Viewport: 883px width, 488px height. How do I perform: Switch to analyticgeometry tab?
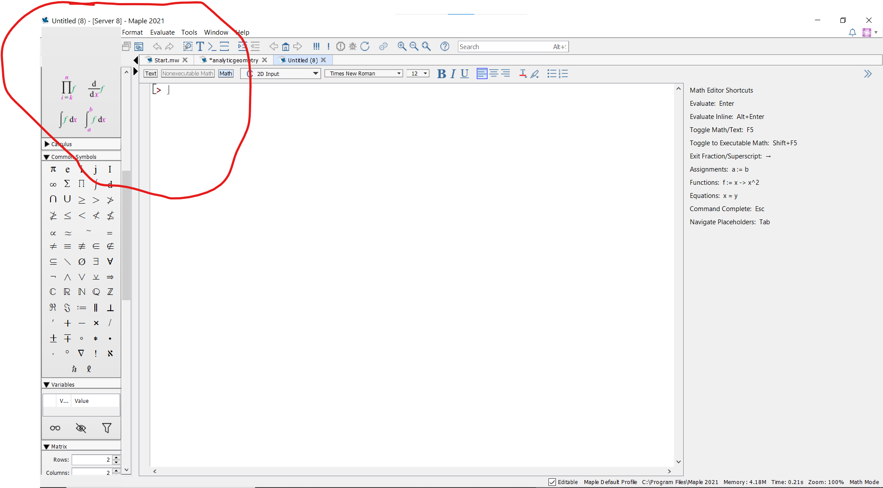(234, 60)
